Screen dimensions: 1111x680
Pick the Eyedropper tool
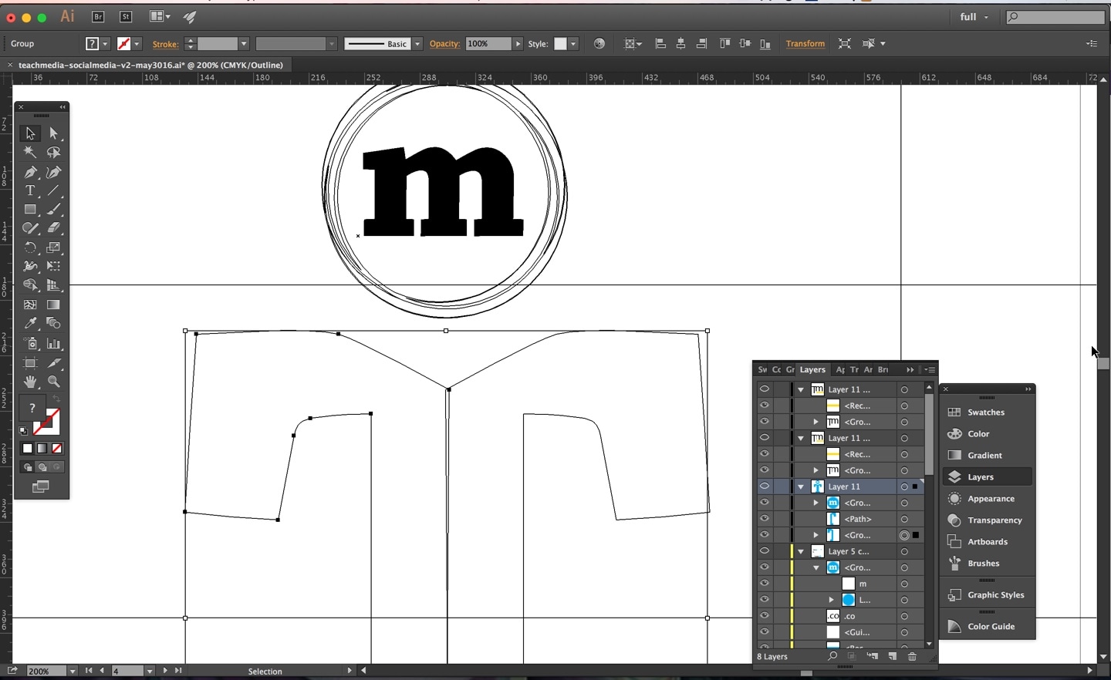[30, 324]
